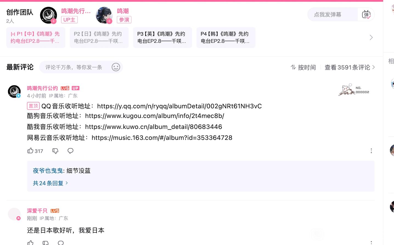The height and width of the screenshot is (245, 394).
Task: Follow 鸣潮先行公约 via avatar plus badge
Action: [54, 21]
